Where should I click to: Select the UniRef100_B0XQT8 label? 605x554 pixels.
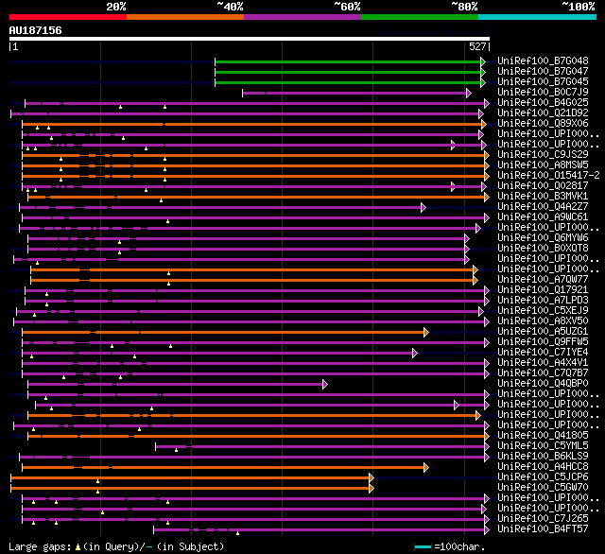(543, 249)
